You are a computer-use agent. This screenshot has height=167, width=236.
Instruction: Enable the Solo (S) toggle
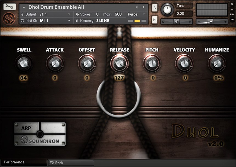tap(155, 8)
